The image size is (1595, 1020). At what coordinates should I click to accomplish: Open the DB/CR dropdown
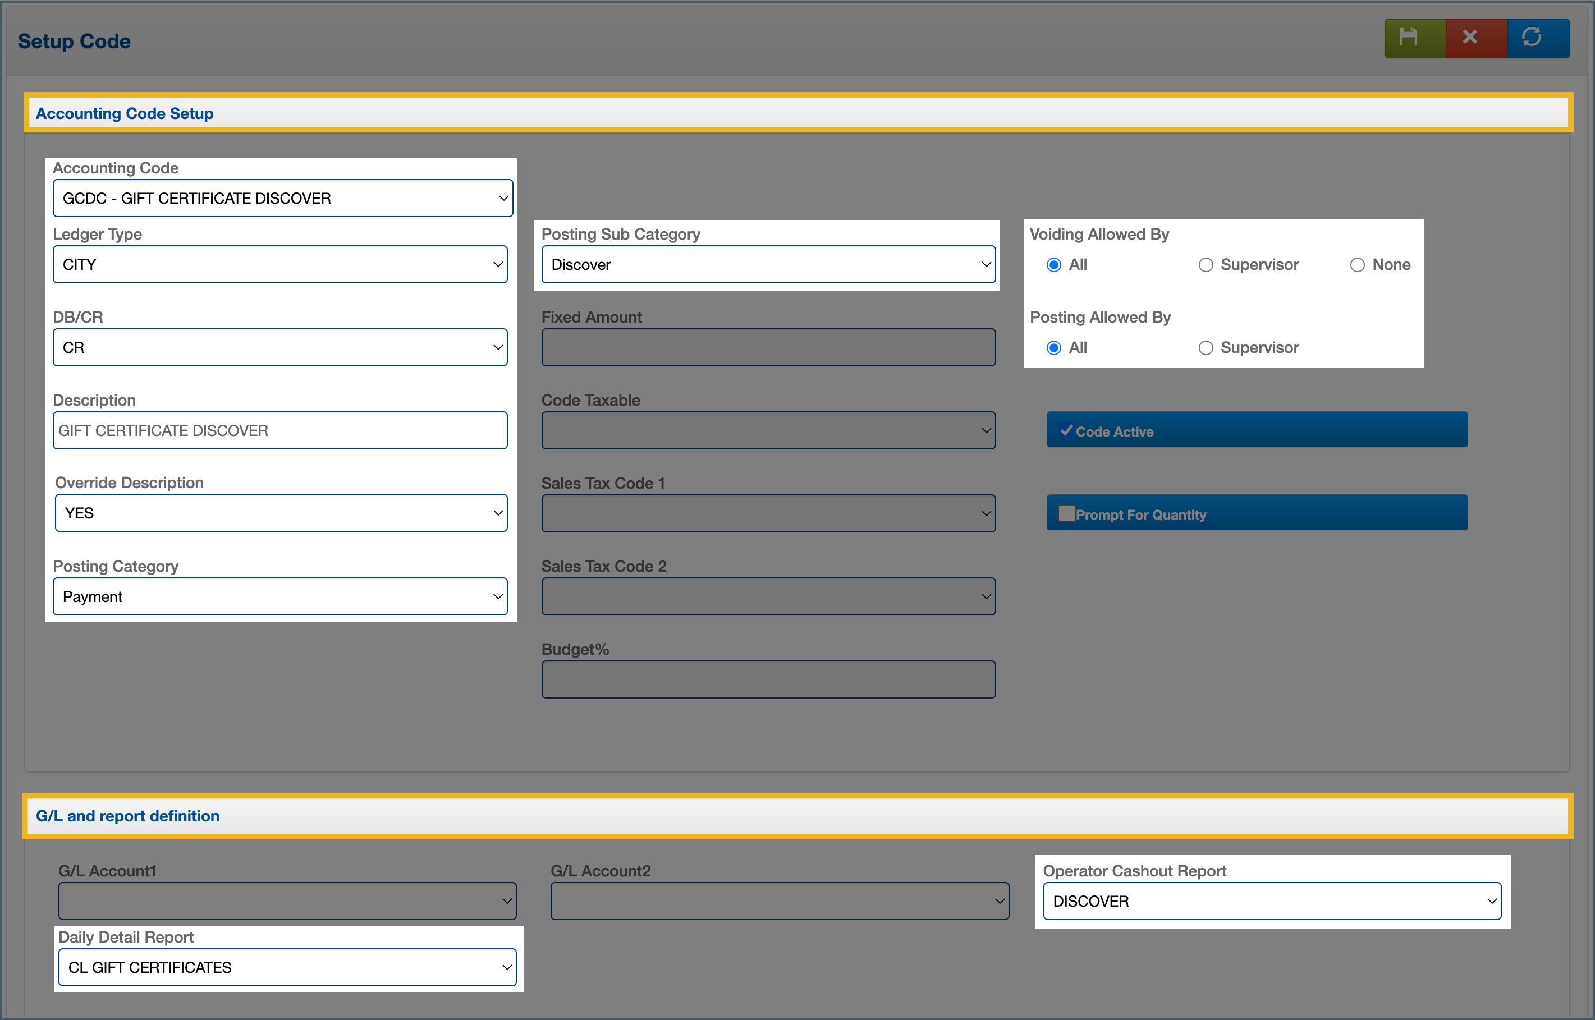pos(280,347)
